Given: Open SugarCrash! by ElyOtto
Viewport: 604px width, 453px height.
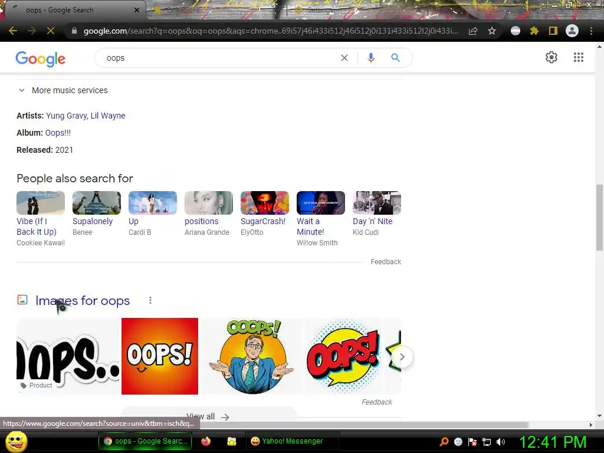Looking at the screenshot, I should tap(265, 214).
